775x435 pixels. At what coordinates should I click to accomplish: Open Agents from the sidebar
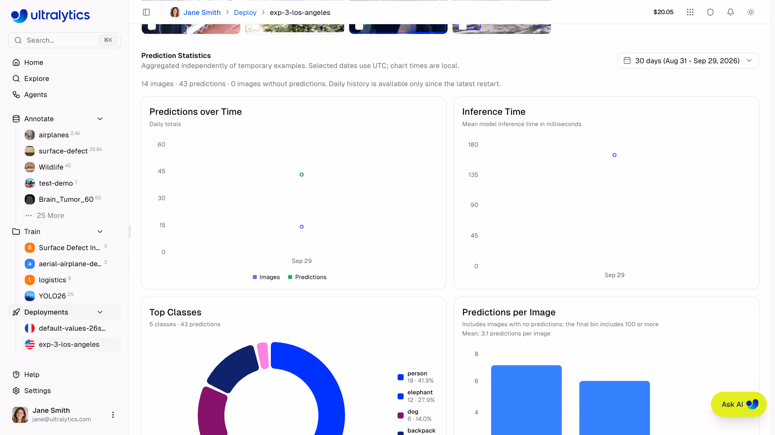65,95
